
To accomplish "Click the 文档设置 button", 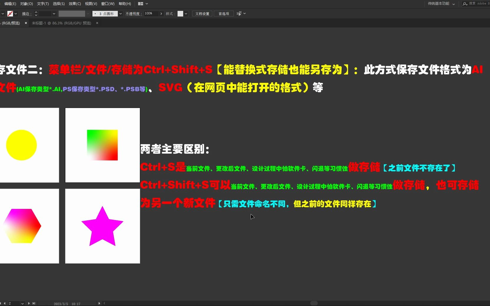I will pos(202,14).
